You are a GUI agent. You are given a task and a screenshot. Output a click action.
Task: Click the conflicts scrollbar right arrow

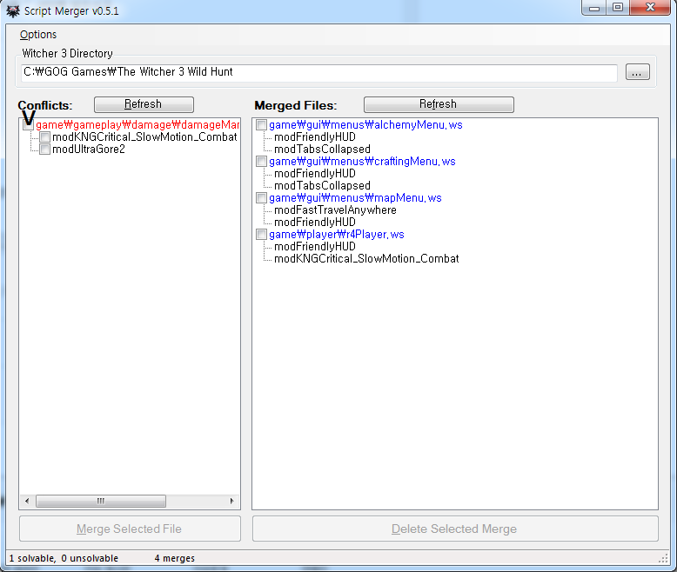(232, 502)
